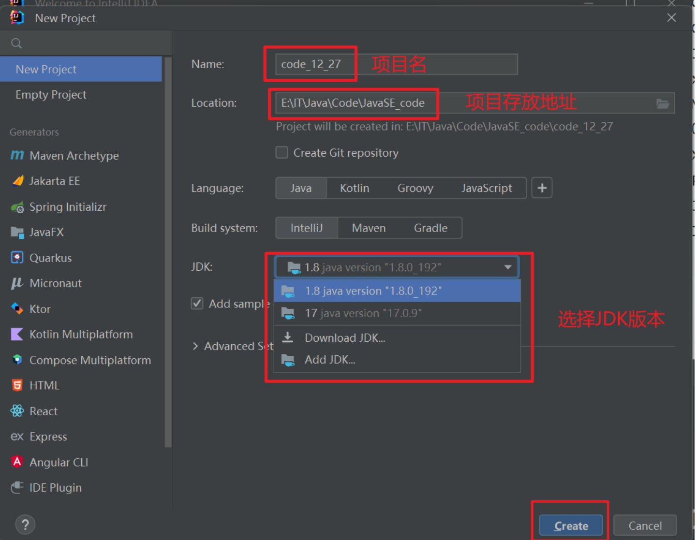Image resolution: width=696 pixels, height=540 pixels.
Task: Click the Kotlin Multiplatform icon
Action: (17, 334)
